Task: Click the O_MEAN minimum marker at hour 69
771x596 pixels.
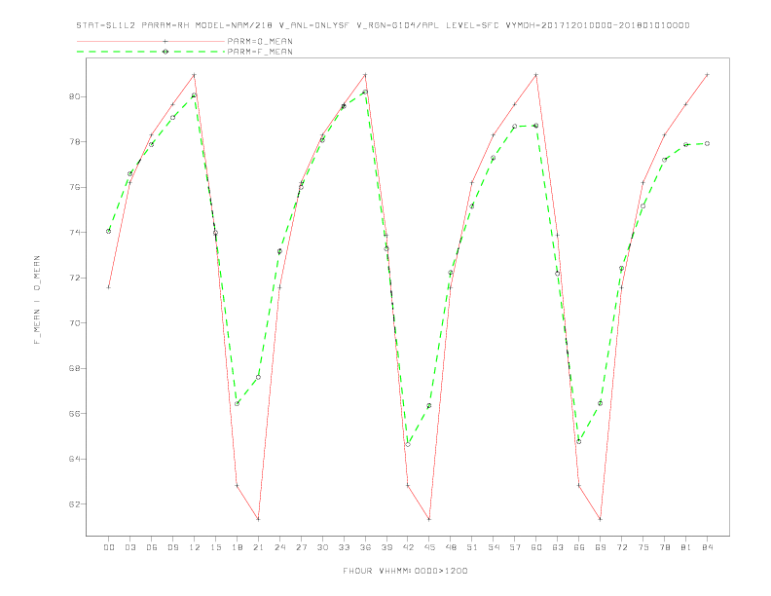Action: pyautogui.click(x=601, y=519)
